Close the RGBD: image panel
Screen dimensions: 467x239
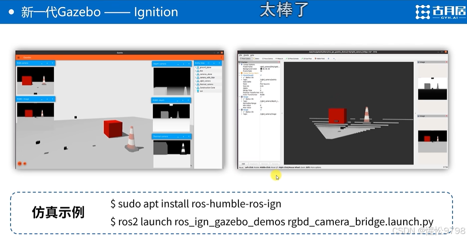tap(52, 99)
